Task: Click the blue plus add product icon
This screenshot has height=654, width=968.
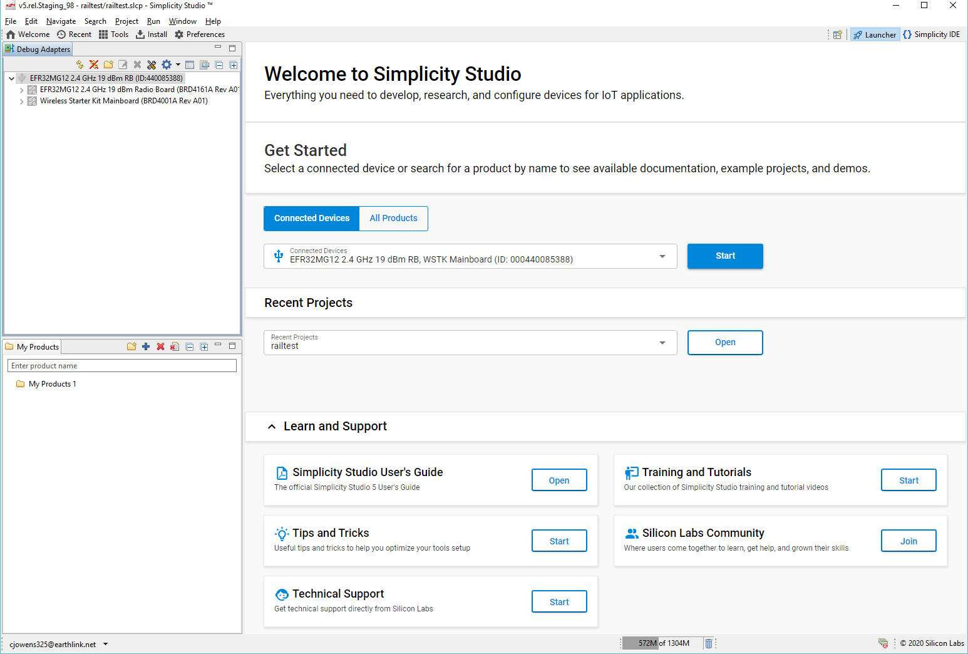Action: pos(146,346)
